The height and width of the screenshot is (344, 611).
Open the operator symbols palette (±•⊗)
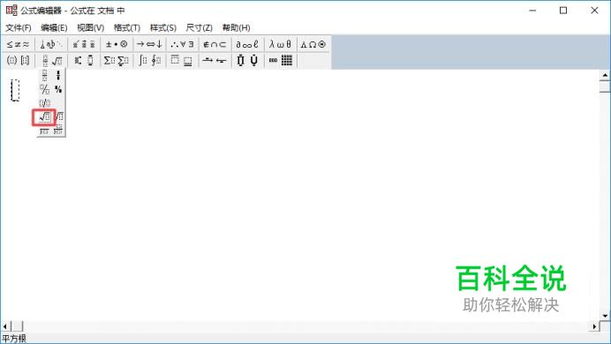pos(117,44)
